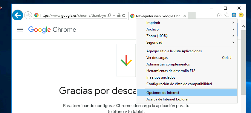251x113 pixels.
Task: Expand the Zoom (100%) submenu
Action: pos(187,36)
